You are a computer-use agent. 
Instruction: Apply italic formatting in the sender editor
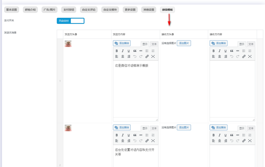[123, 51]
